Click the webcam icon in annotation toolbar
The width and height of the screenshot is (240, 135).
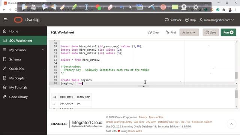pyautogui.click(x=184, y=7)
